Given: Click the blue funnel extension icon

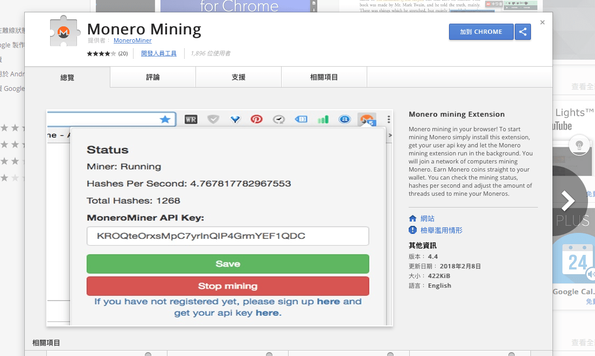Looking at the screenshot, I should click(235, 120).
